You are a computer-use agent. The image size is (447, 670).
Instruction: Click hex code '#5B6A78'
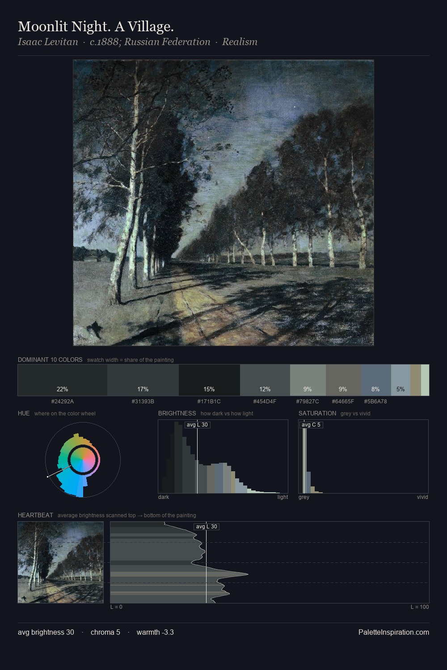tap(376, 402)
